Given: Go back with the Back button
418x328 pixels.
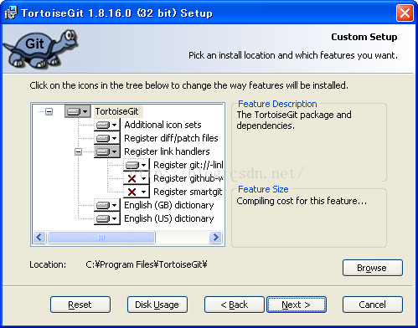Looking at the screenshot, I should pos(234,305).
